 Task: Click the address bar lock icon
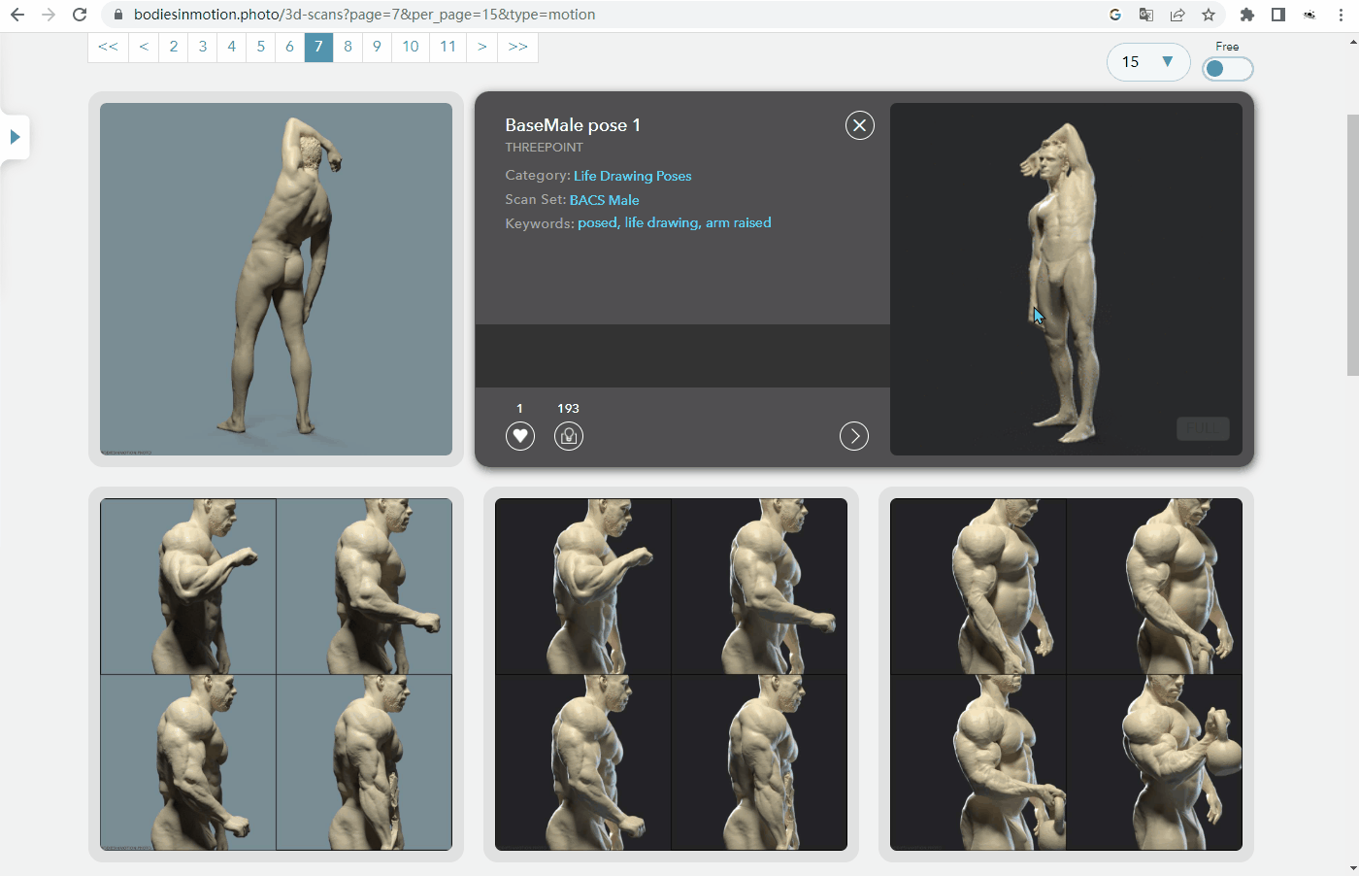pyautogui.click(x=118, y=15)
